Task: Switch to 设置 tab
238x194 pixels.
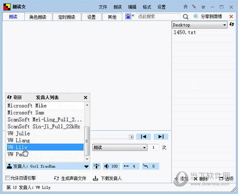Action: point(92,17)
